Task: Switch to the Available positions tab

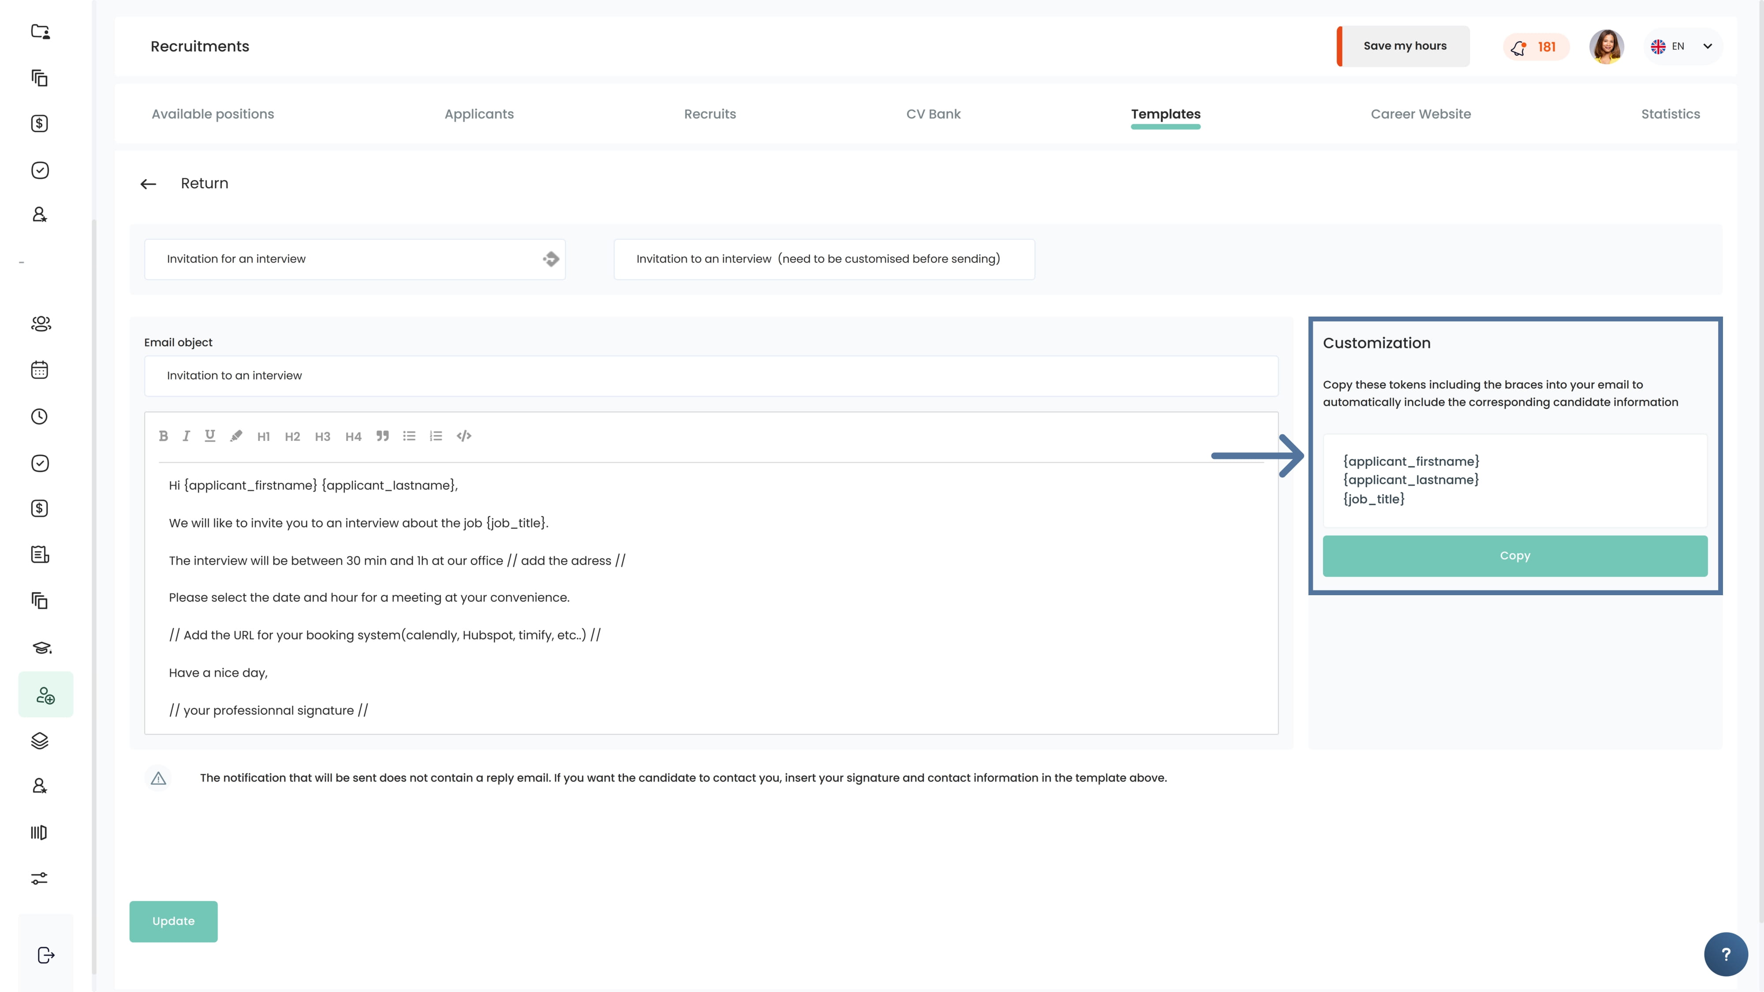Action: click(x=213, y=114)
